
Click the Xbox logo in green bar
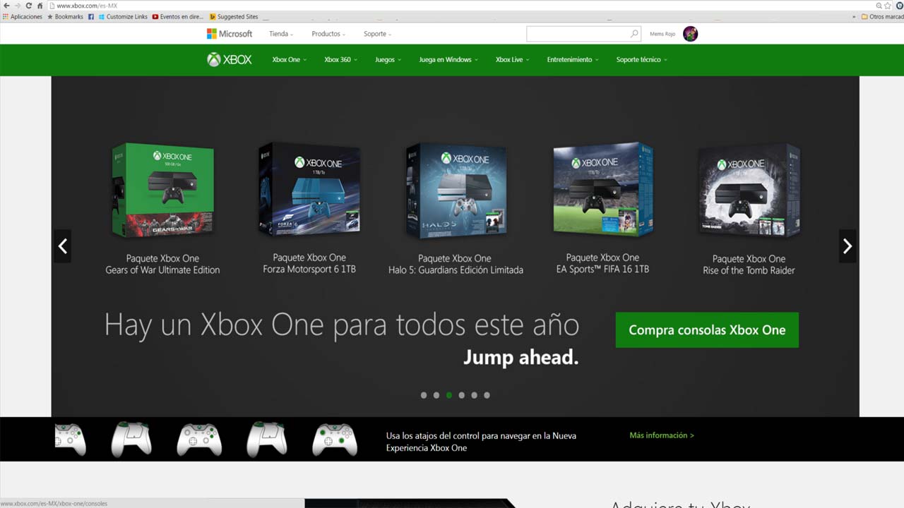(230, 60)
